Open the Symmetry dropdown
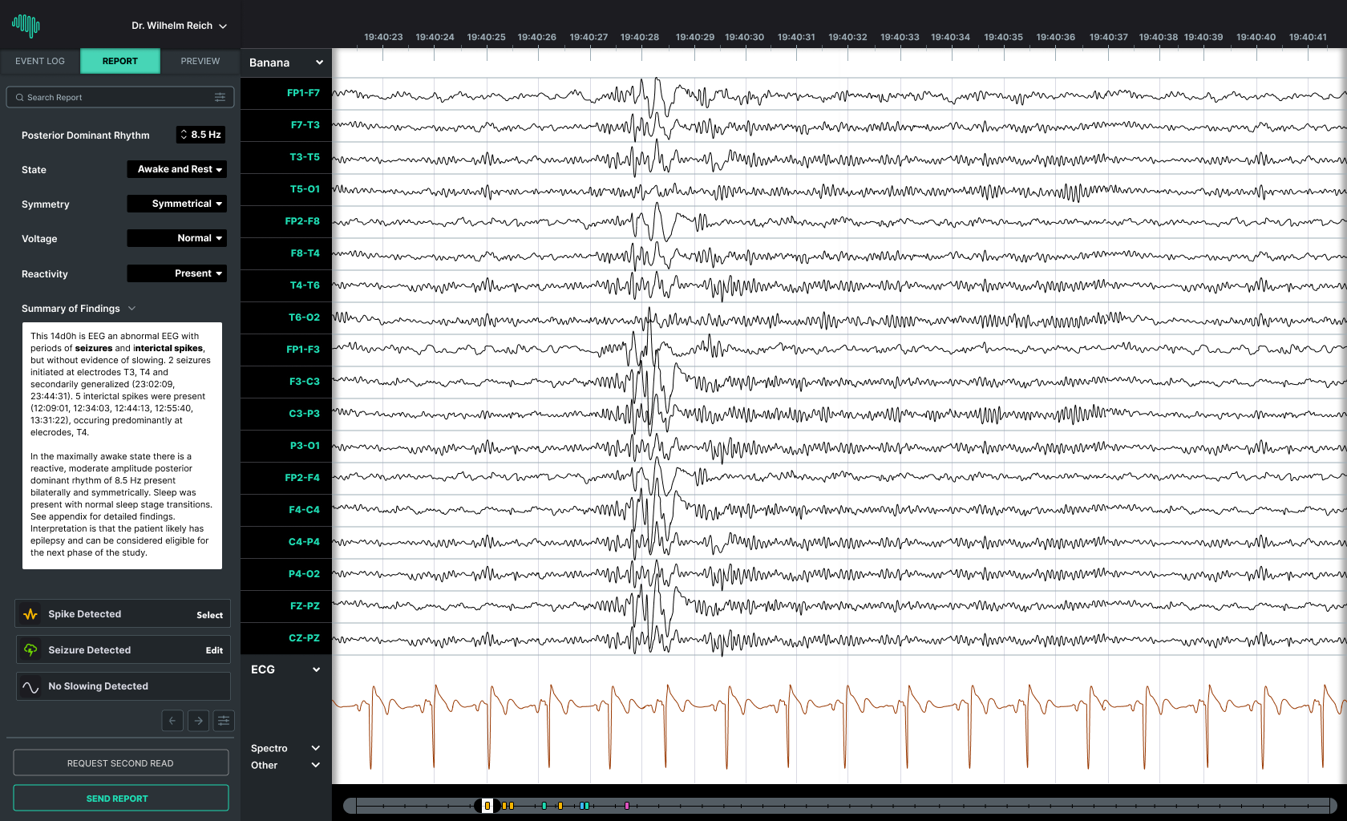 point(176,204)
